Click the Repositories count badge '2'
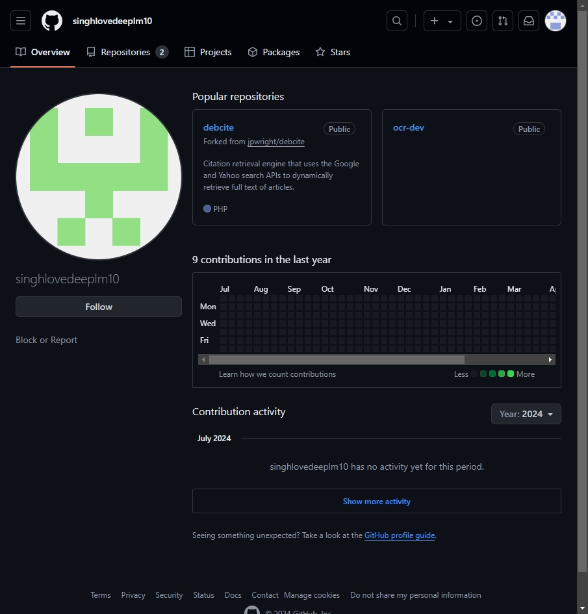 coord(162,52)
